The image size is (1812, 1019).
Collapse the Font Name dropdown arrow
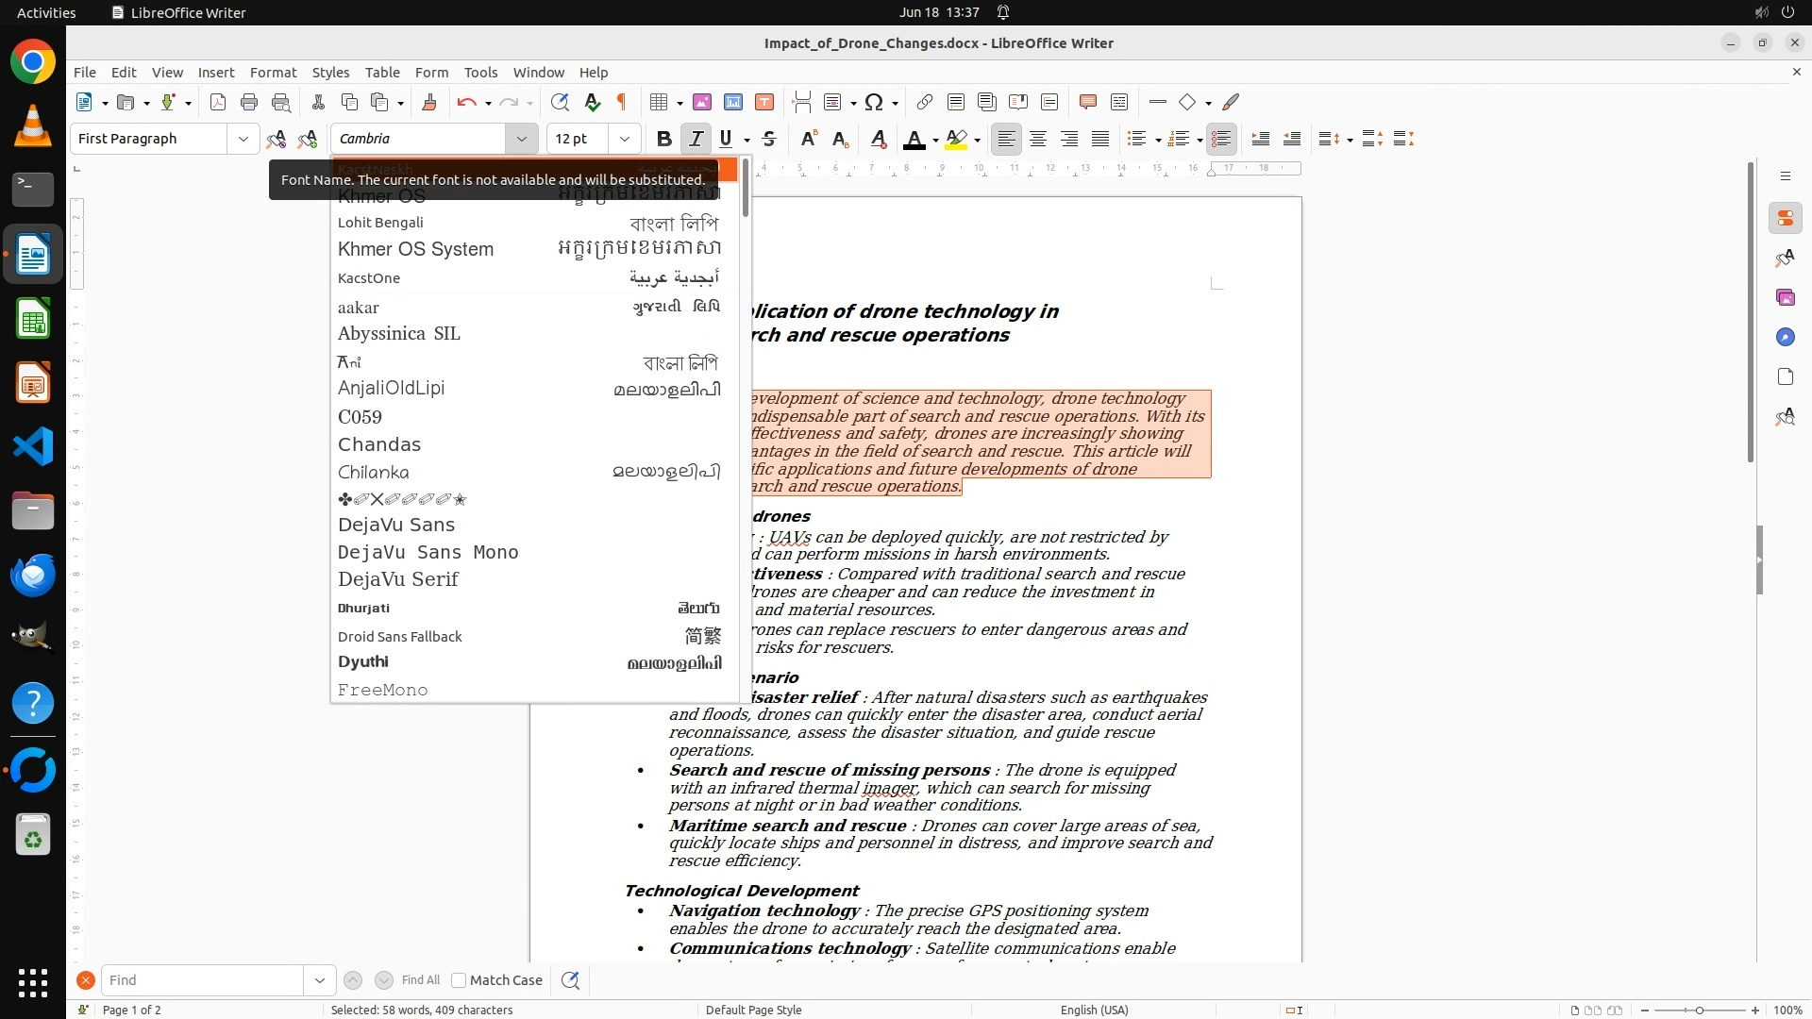521,139
